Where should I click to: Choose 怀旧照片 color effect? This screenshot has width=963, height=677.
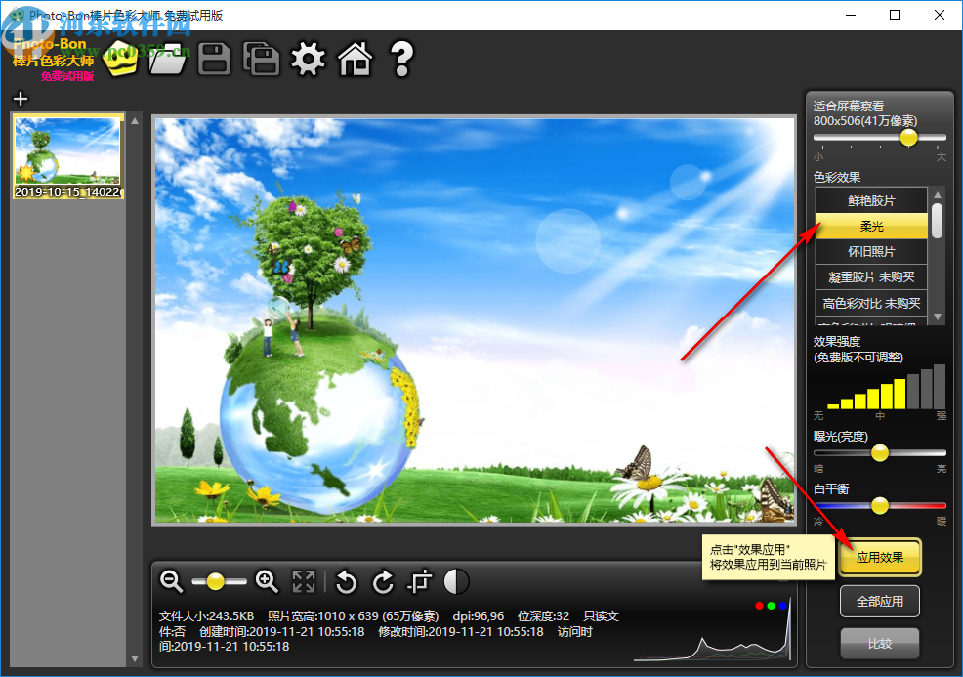point(871,252)
